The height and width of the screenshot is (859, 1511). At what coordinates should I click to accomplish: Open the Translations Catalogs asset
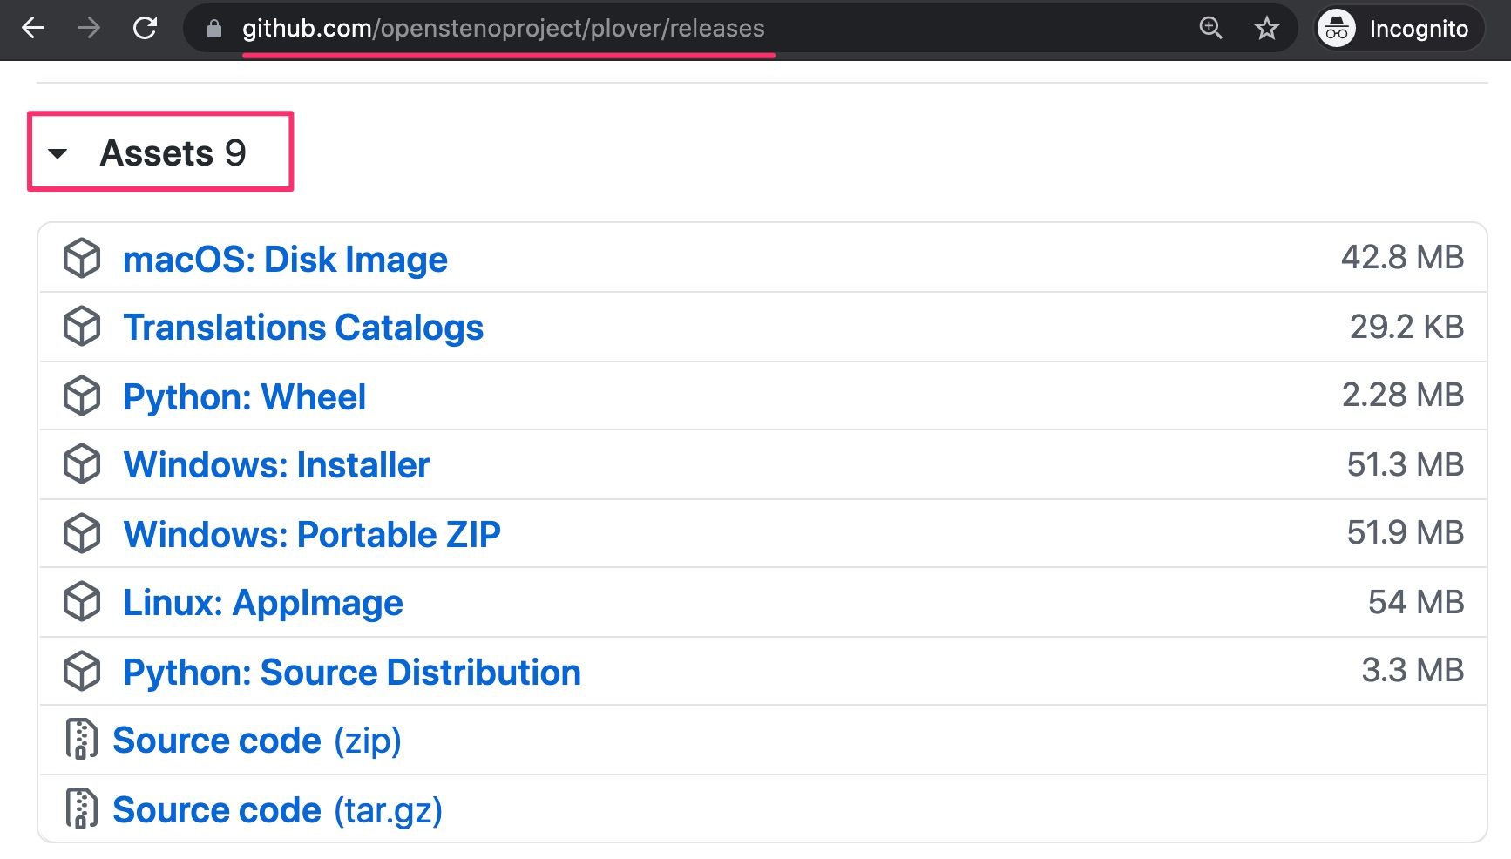pyautogui.click(x=302, y=328)
